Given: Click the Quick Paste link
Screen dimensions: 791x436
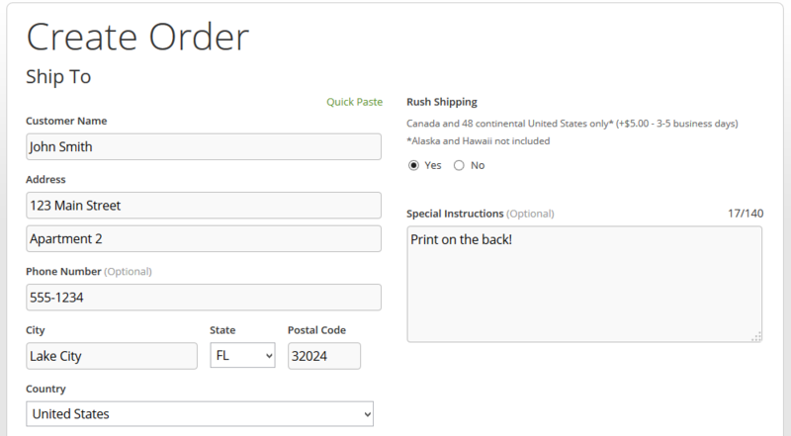Looking at the screenshot, I should (x=354, y=102).
